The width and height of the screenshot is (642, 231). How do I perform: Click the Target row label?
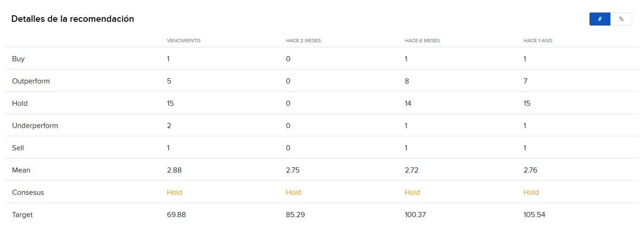point(22,215)
